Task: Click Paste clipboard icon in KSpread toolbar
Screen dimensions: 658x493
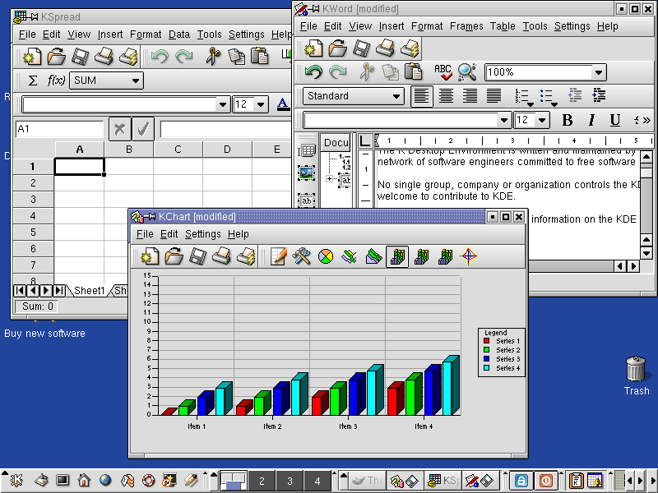Action: click(x=260, y=56)
